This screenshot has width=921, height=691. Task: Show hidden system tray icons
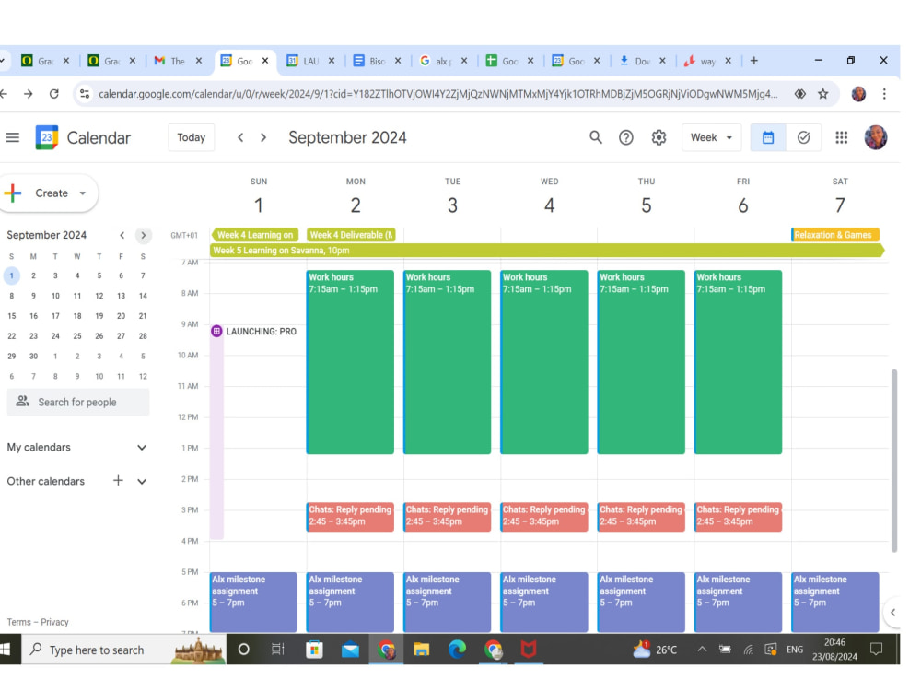[x=702, y=650]
